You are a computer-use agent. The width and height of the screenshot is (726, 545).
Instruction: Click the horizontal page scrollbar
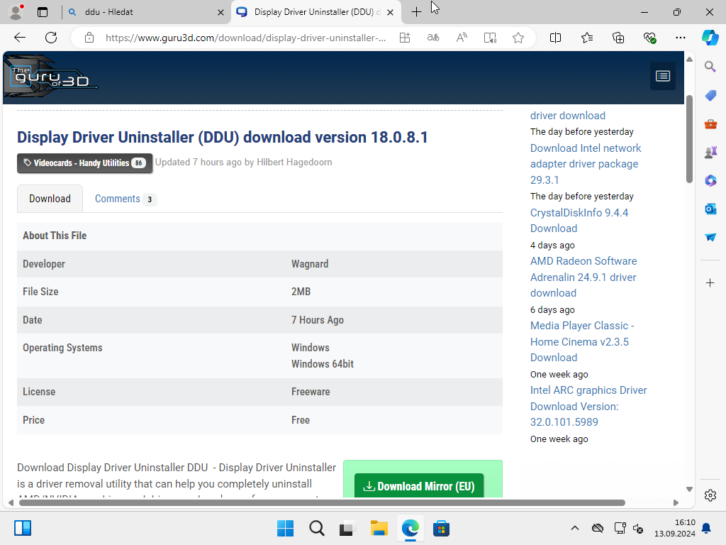(319, 502)
